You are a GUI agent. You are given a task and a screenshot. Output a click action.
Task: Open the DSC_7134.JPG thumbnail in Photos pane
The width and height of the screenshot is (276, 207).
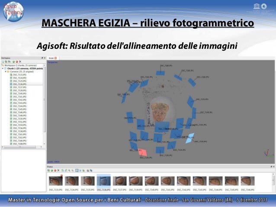pyautogui.click(x=72, y=181)
